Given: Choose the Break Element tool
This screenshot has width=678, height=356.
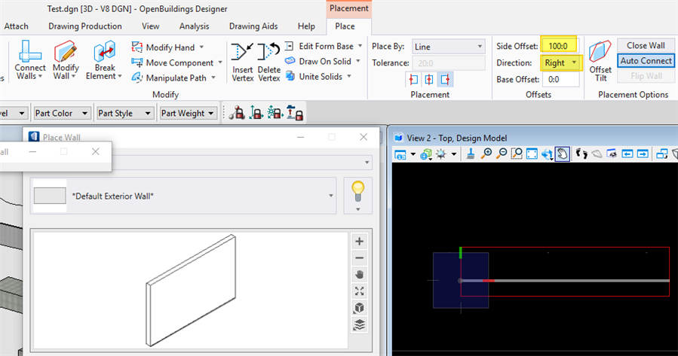Looking at the screenshot, I should (104, 60).
